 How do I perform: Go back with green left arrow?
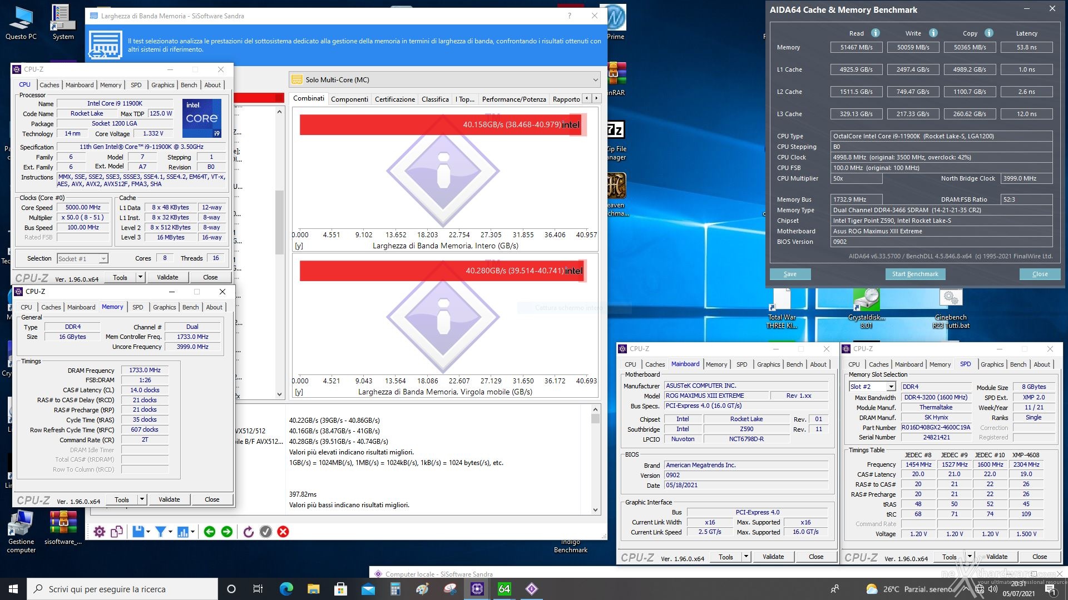210,532
